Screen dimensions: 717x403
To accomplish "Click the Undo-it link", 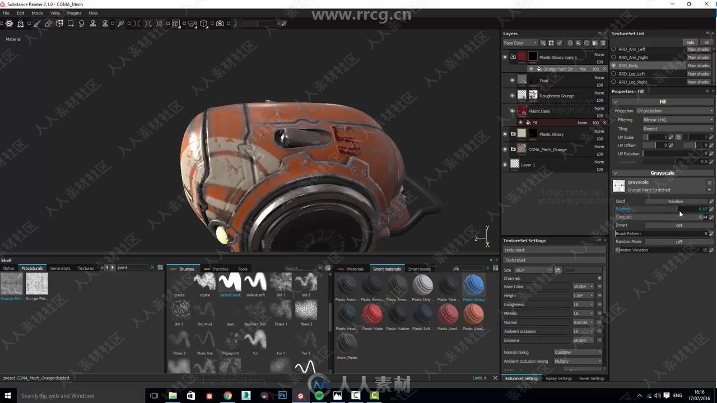I will tap(479, 378).
